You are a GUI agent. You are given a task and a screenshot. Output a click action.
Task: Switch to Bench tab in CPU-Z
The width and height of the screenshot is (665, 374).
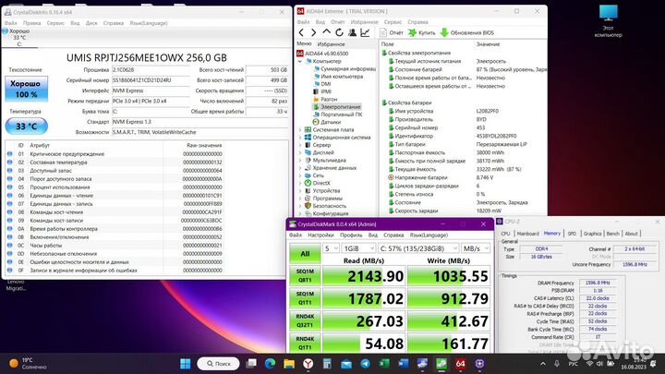click(x=613, y=234)
